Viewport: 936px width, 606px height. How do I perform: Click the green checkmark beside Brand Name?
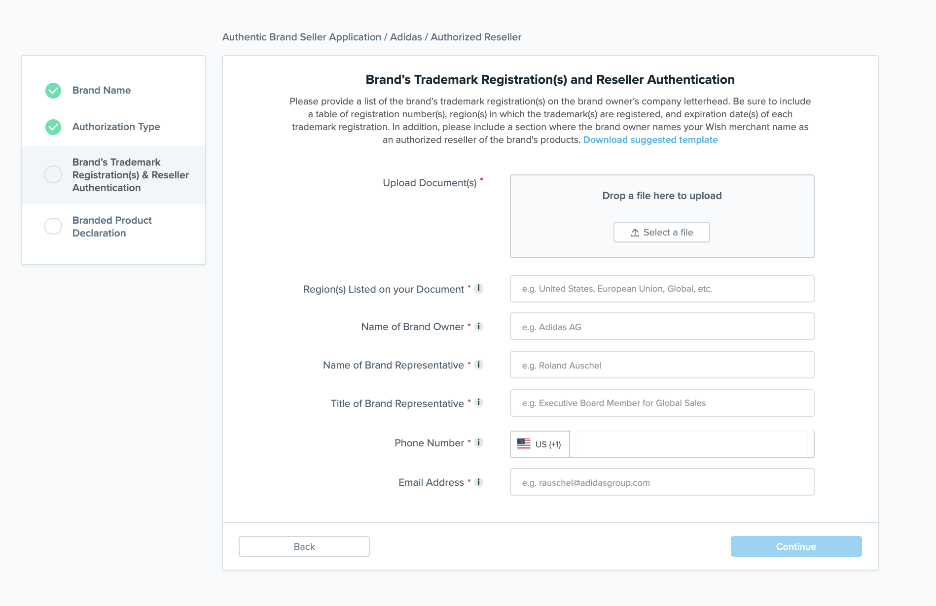tap(53, 91)
